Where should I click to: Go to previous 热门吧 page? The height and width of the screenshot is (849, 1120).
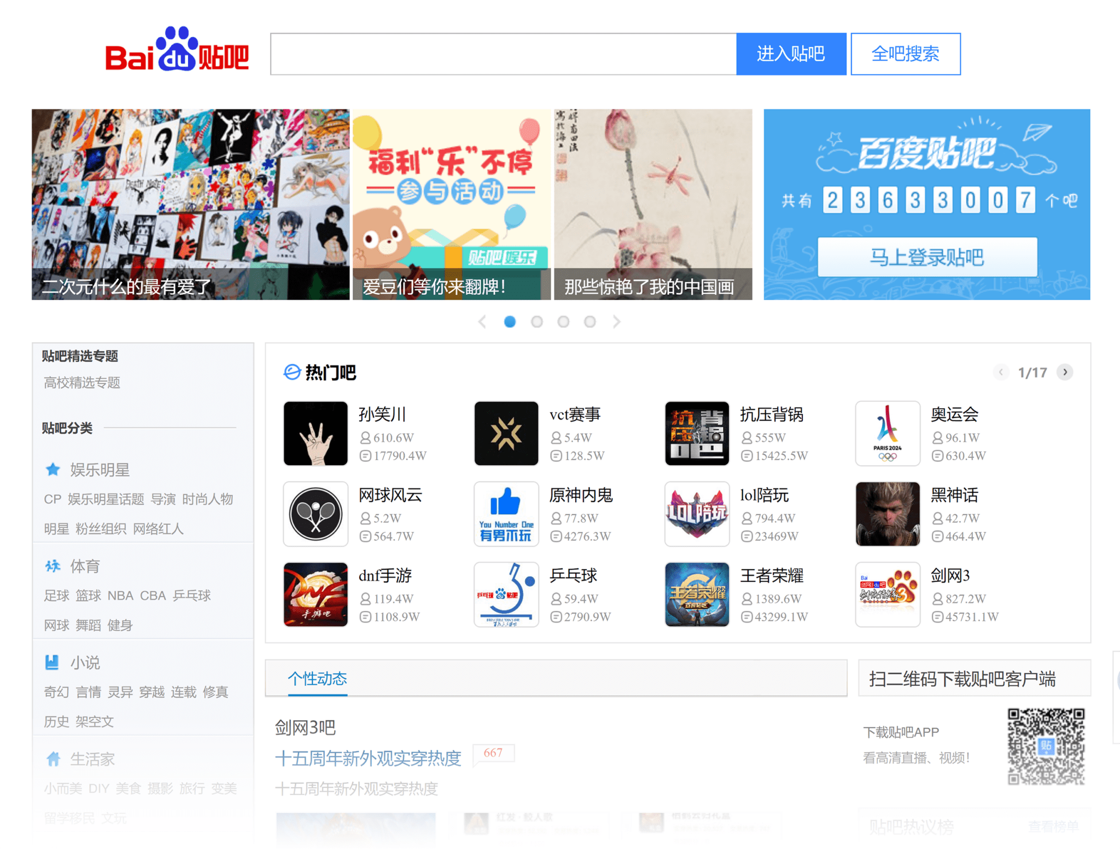click(x=1001, y=372)
